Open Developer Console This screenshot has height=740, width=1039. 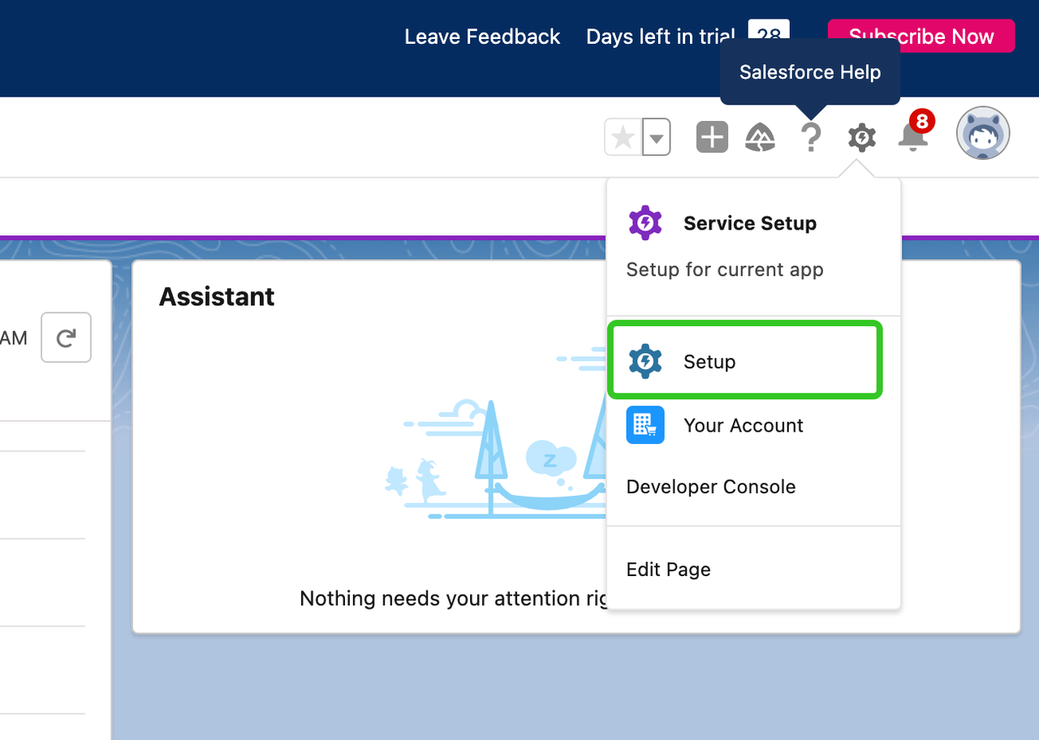710,487
